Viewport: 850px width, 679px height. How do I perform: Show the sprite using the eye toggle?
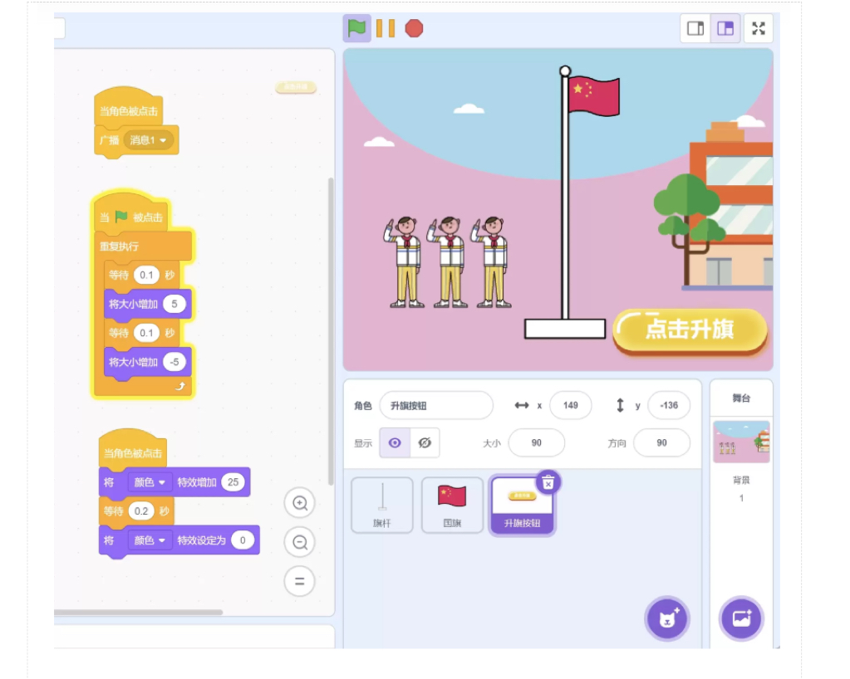395,443
